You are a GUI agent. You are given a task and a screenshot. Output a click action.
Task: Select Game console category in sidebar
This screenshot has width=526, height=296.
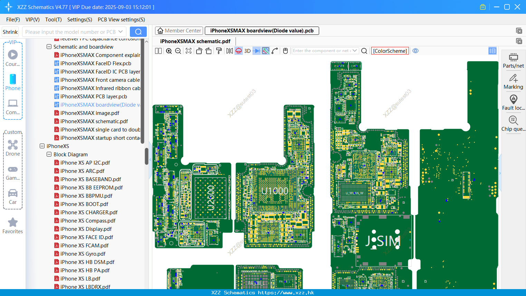pyautogui.click(x=13, y=172)
